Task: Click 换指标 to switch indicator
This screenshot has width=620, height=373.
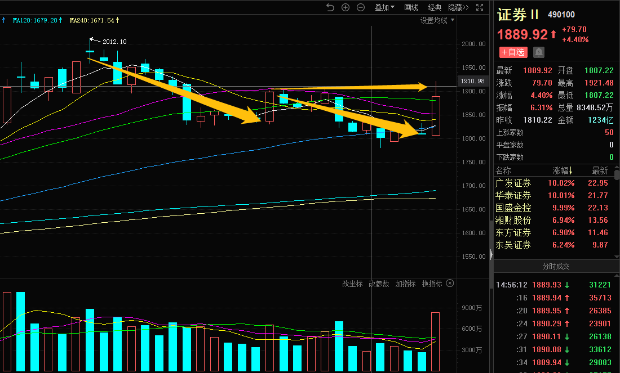Action: coord(432,284)
